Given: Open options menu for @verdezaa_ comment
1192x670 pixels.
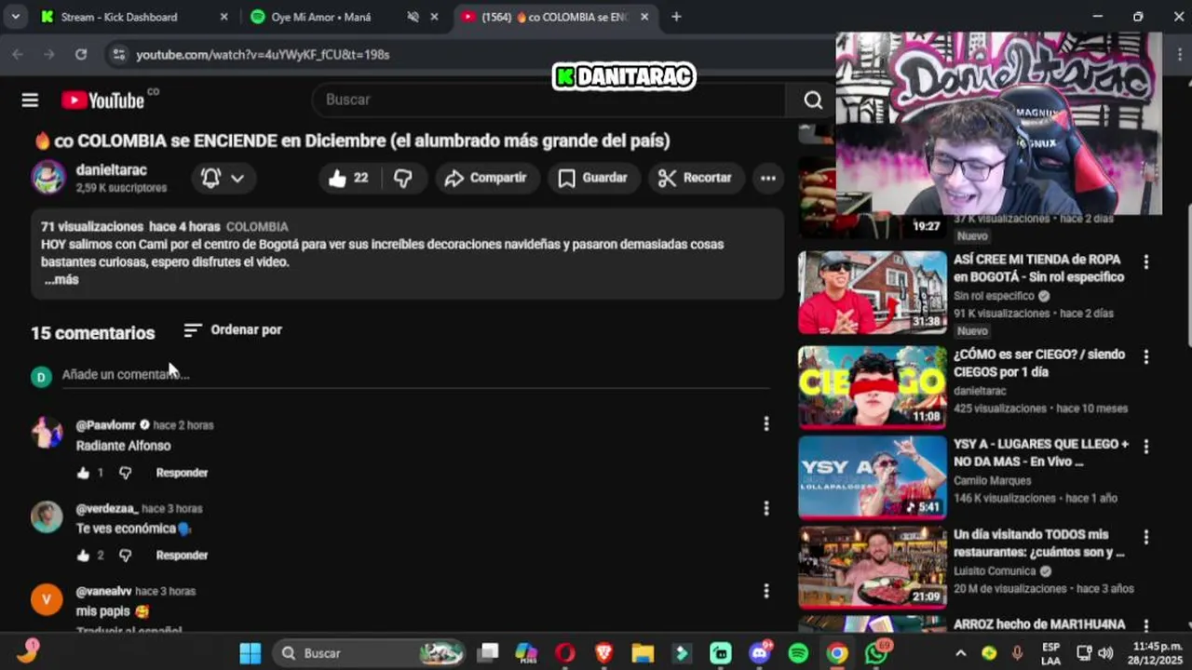Looking at the screenshot, I should (766, 508).
